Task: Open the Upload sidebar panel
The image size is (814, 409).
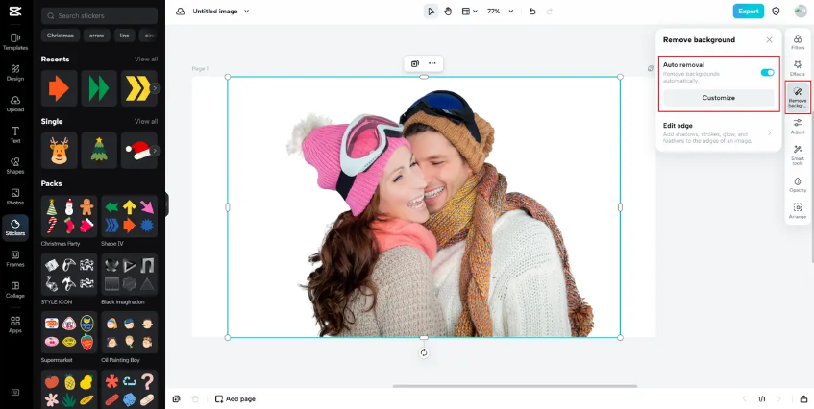Action: coord(15,104)
